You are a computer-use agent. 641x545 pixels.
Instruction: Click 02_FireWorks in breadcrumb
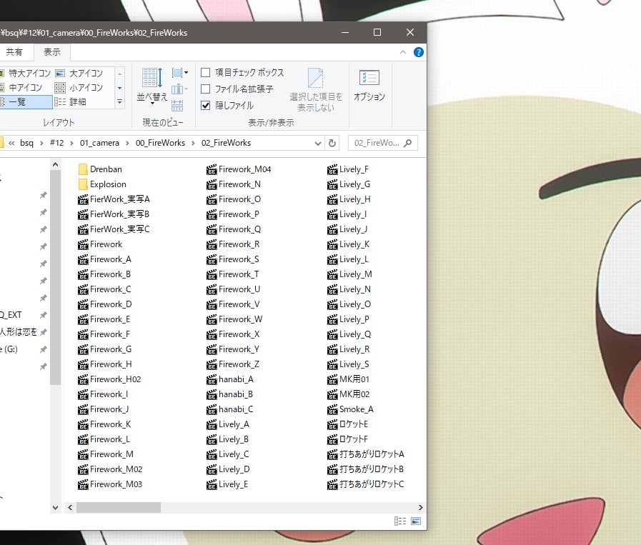(x=226, y=143)
